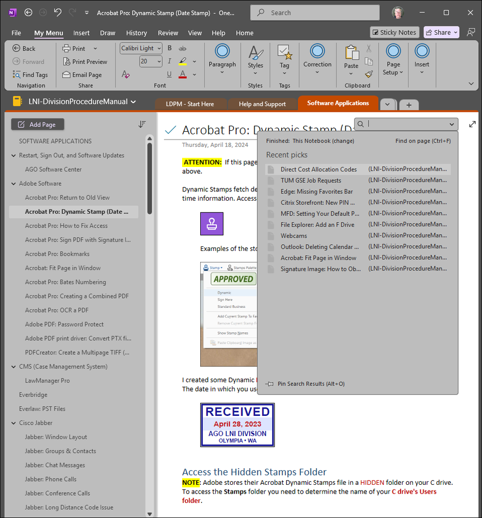482x518 pixels.
Task: Open the File menu
Action: pyautogui.click(x=16, y=33)
